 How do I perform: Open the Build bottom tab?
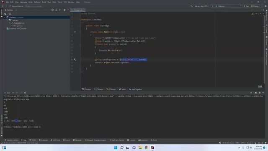[x=154, y=140]
